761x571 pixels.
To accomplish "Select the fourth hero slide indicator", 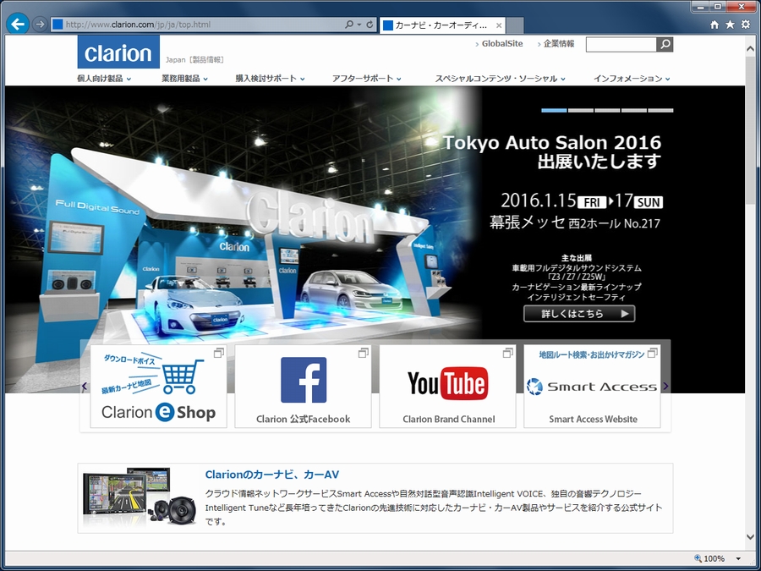I will (x=634, y=111).
